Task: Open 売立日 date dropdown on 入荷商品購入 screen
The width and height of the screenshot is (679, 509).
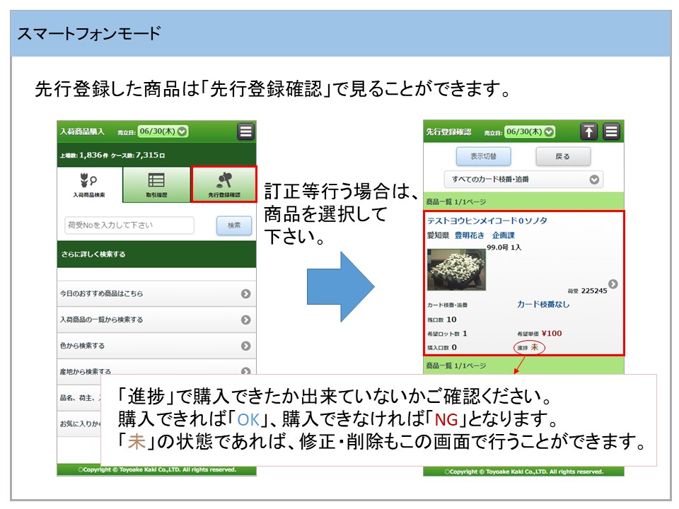Action: (x=163, y=131)
